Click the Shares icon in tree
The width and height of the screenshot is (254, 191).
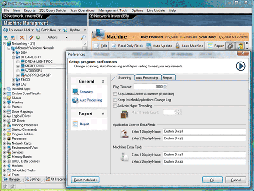coord(9,98)
